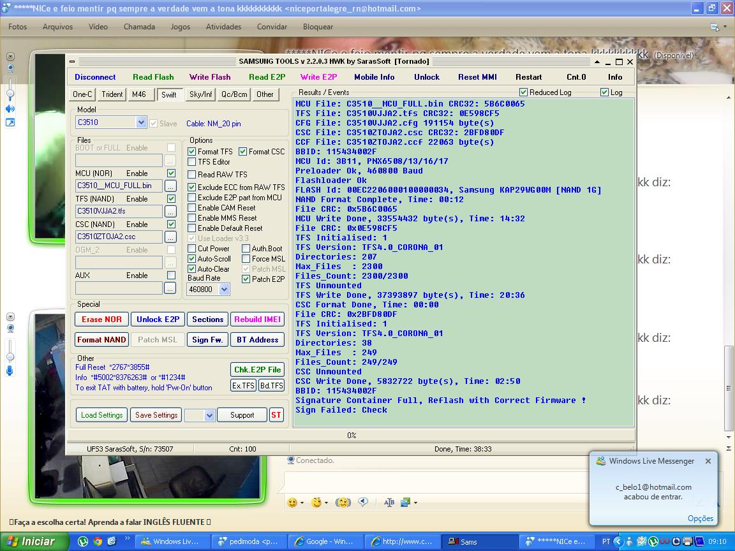Image resolution: width=735 pixels, height=551 pixels.
Task: Click the voice clip speech bubble icon
Action: click(363, 503)
